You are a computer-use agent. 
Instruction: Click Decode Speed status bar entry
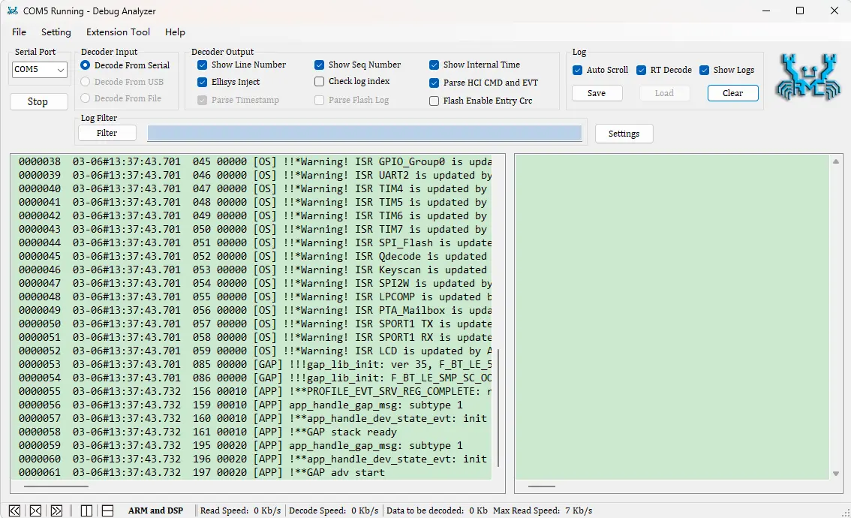[x=333, y=510]
